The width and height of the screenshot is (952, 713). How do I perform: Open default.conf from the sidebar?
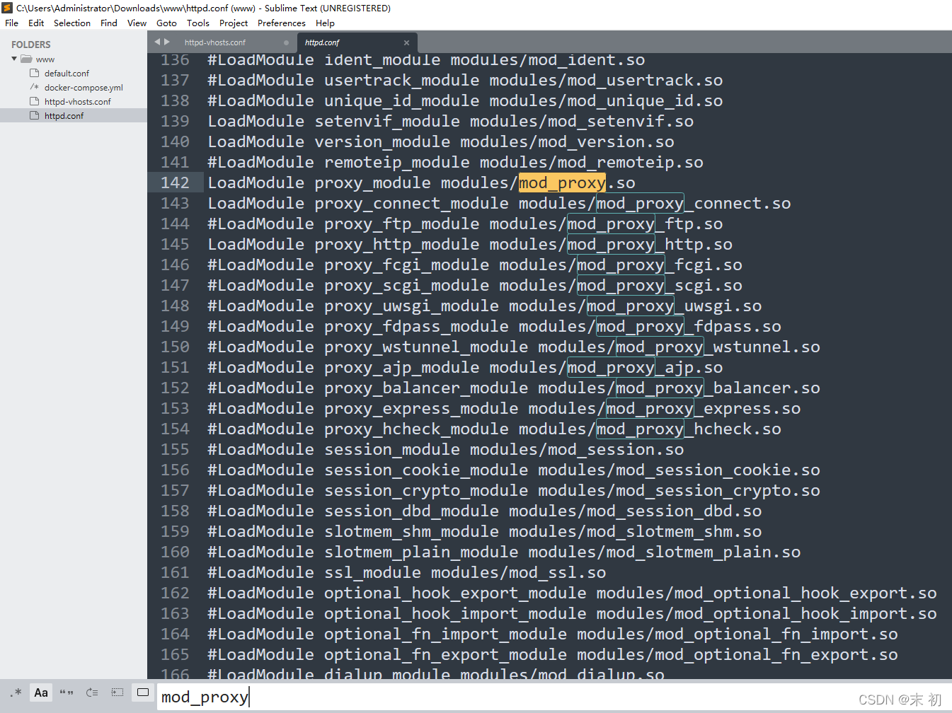coord(67,74)
